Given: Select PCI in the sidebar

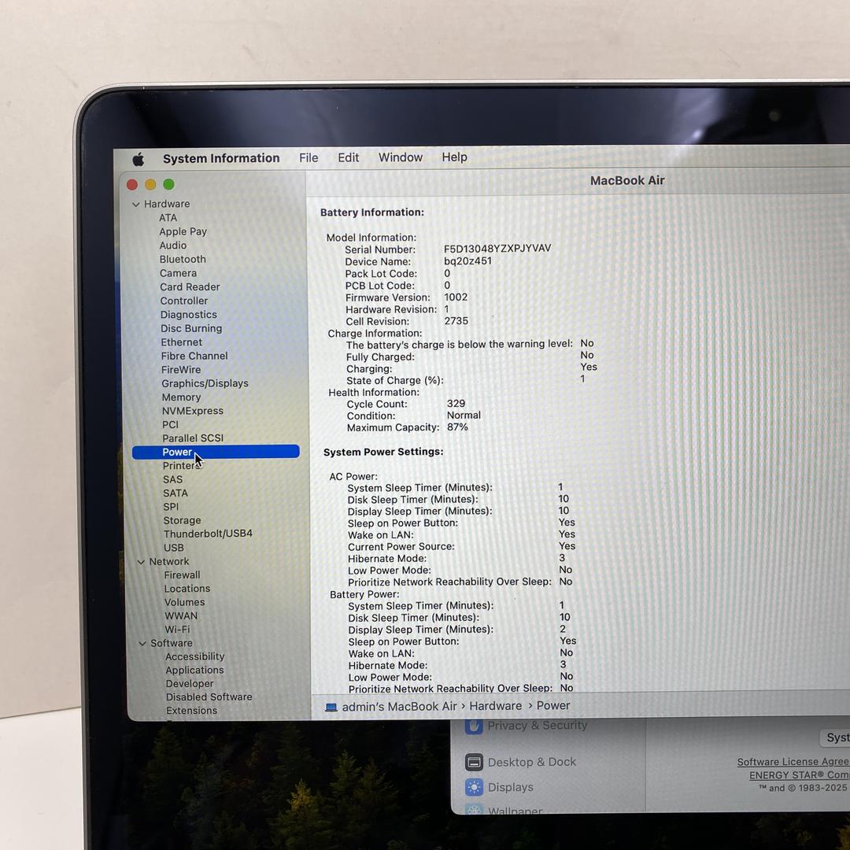Looking at the screenshot, I should click(170, 424).
